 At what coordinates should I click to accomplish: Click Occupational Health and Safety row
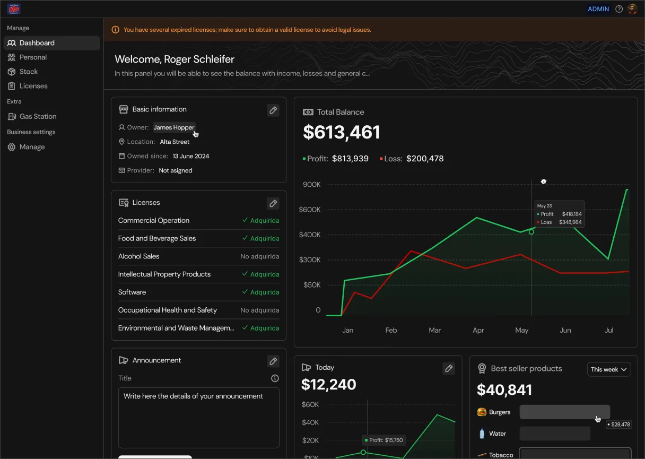[198, 310]
